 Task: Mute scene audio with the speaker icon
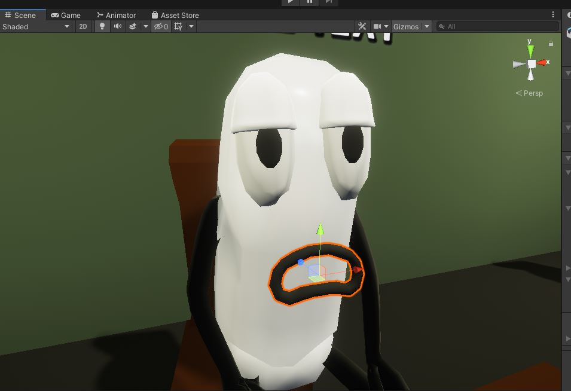[118, 26]
